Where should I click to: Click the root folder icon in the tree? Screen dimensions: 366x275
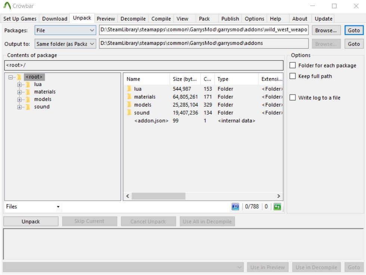click(19, 77)
